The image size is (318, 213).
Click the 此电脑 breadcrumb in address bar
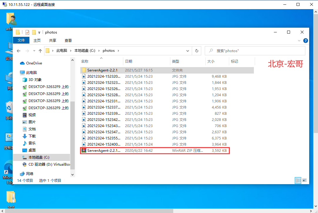tap(62, 51)
